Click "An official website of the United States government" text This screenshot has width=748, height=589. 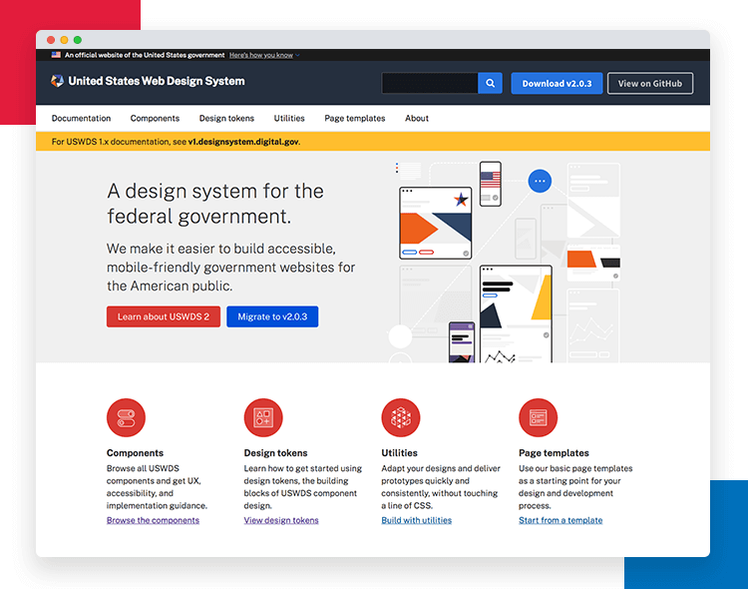click(145, 55)
